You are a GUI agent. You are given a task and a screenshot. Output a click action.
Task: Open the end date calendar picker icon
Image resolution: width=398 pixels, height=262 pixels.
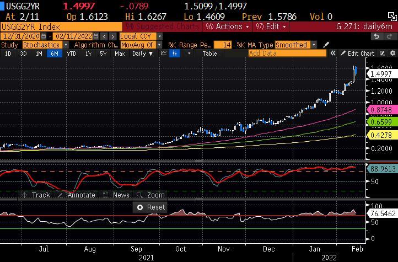click(96, 36)
